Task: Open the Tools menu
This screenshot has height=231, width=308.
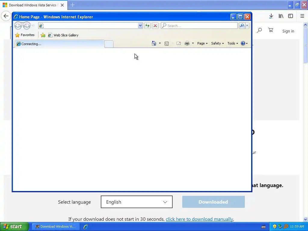Action: click(233, 43)
